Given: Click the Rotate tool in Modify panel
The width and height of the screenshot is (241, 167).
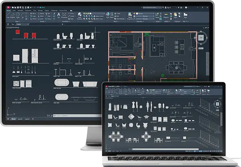Looking at the screenshot, I should [41, 14].
